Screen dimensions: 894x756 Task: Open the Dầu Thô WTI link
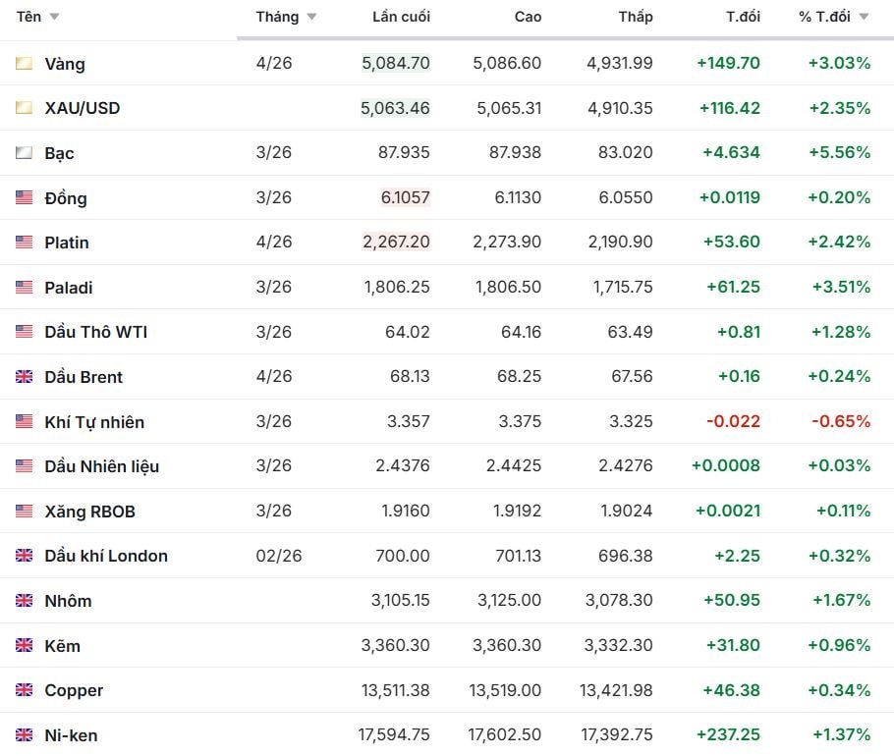coord(95,332)
